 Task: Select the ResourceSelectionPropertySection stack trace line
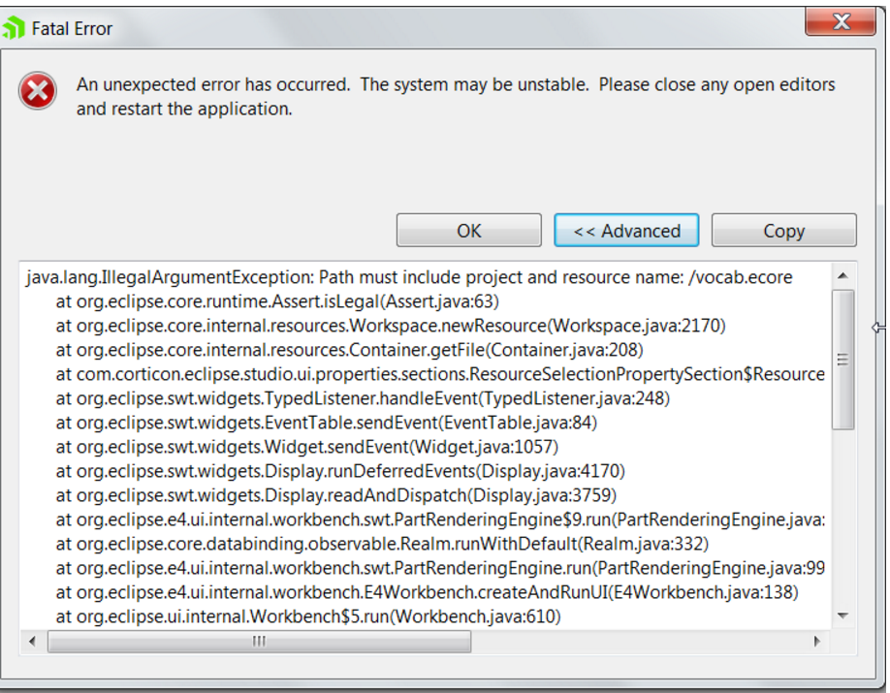(440, 374)
